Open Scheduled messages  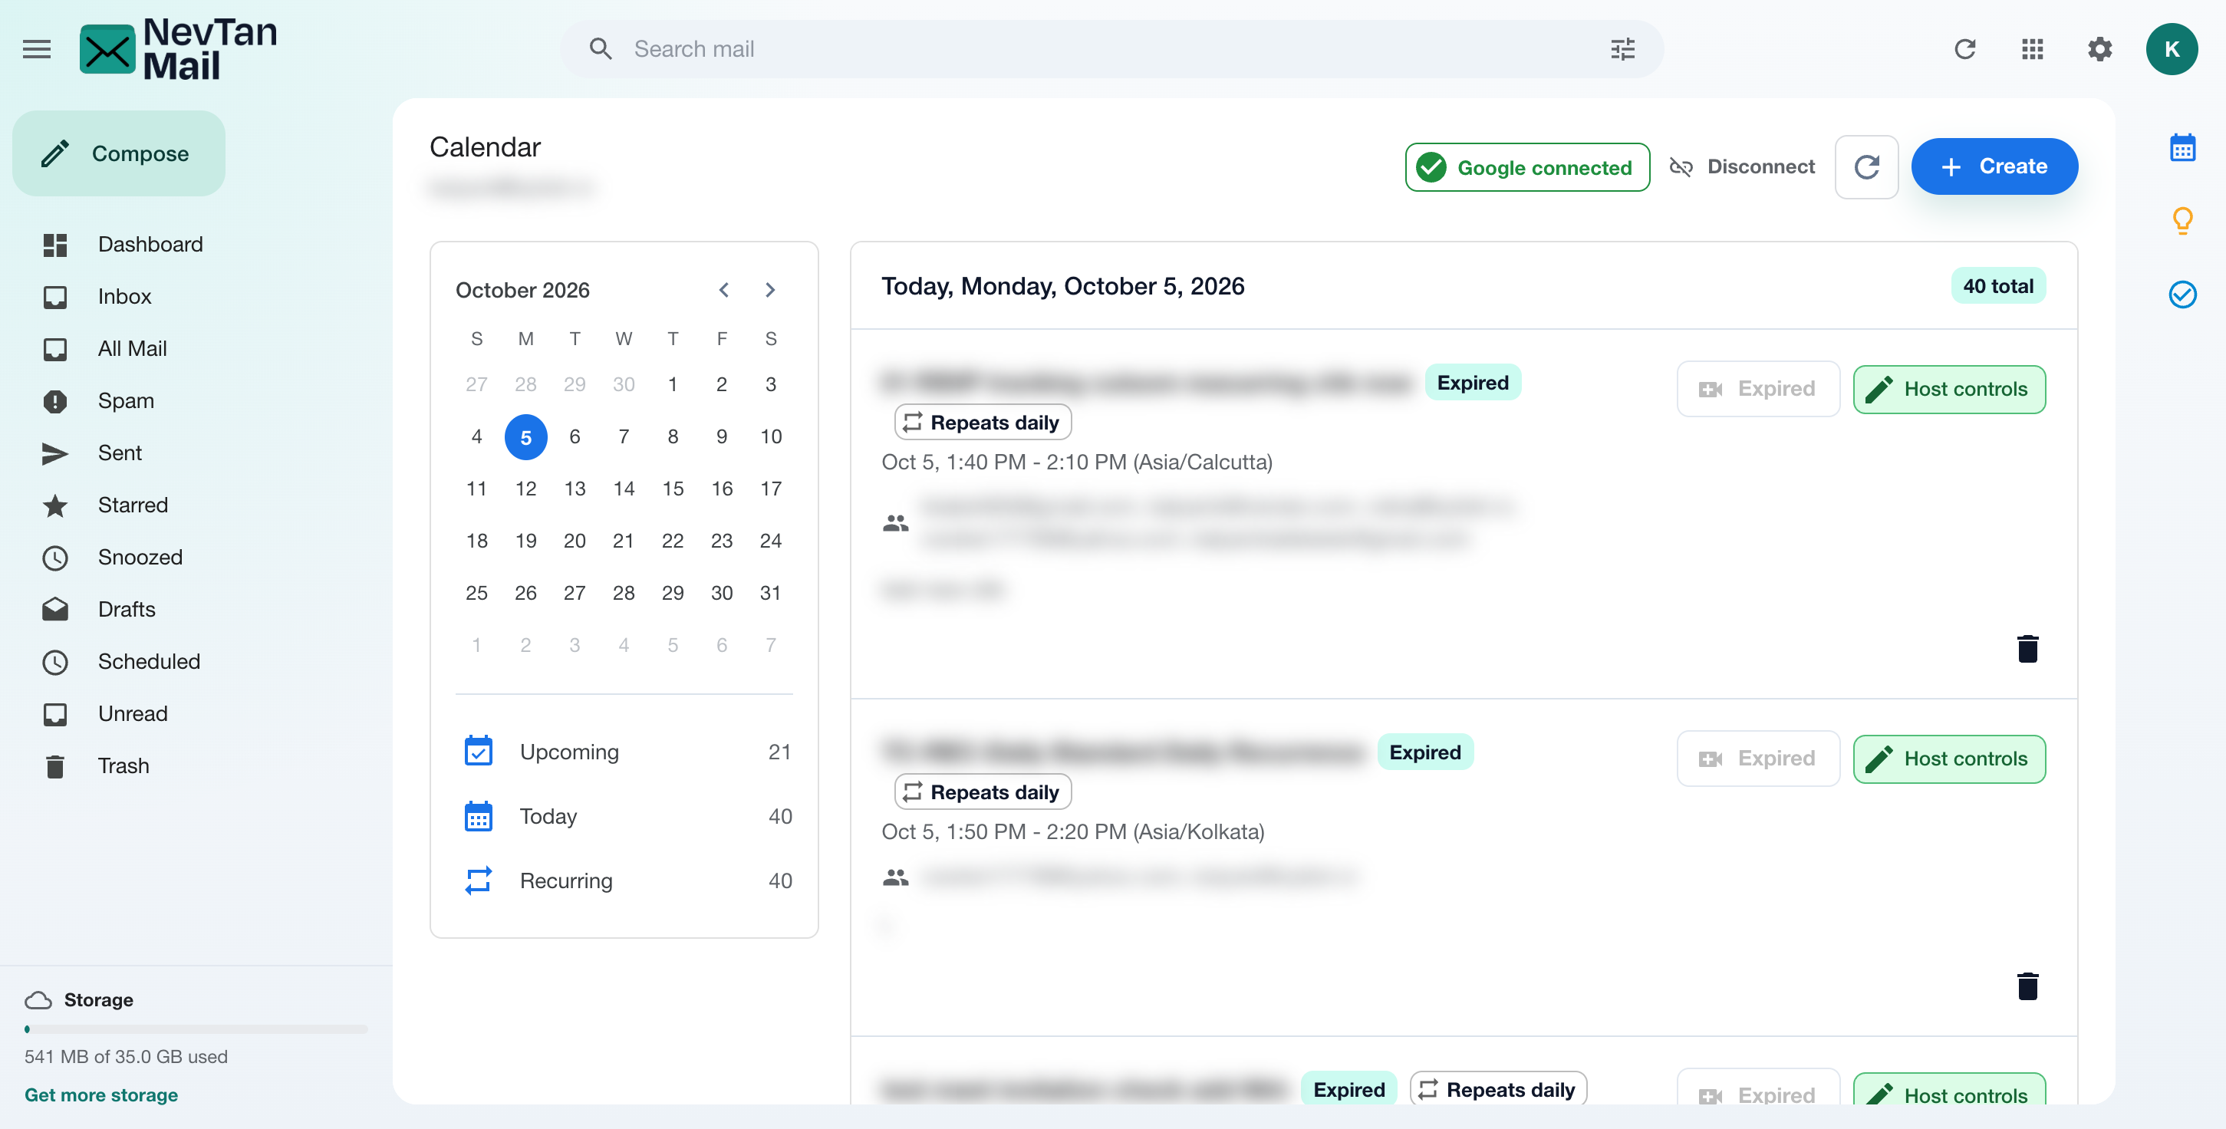(x=149, y=662)
